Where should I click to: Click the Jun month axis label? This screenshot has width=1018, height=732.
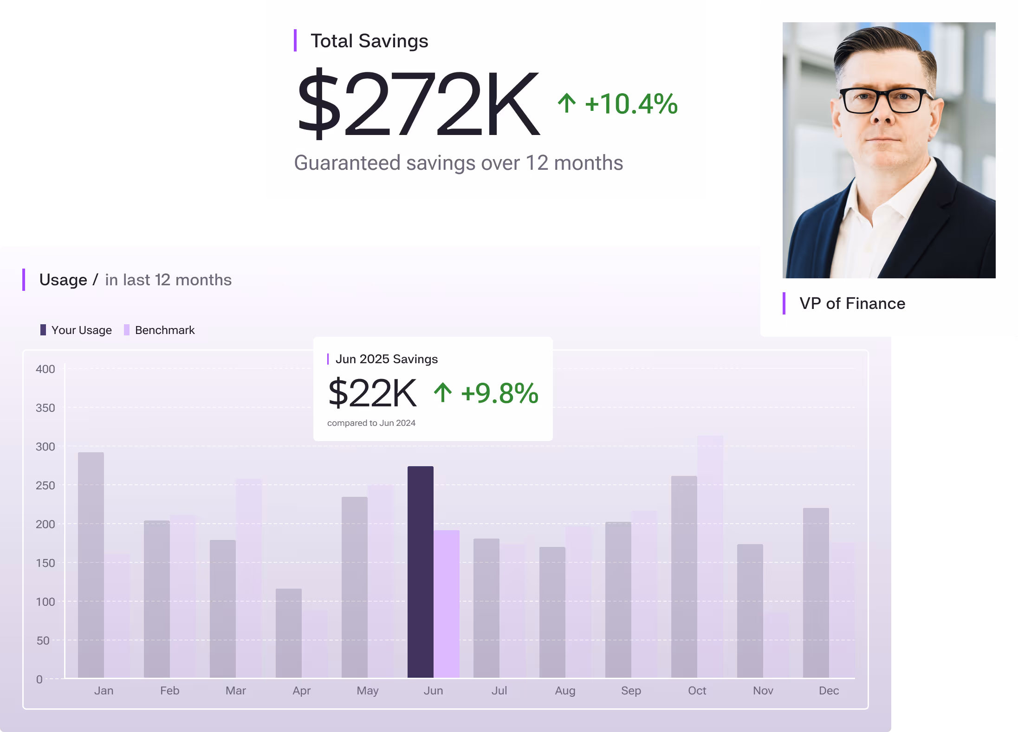(433, 691)
